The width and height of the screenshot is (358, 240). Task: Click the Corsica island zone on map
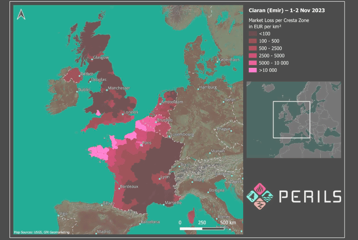coord(191,216)
